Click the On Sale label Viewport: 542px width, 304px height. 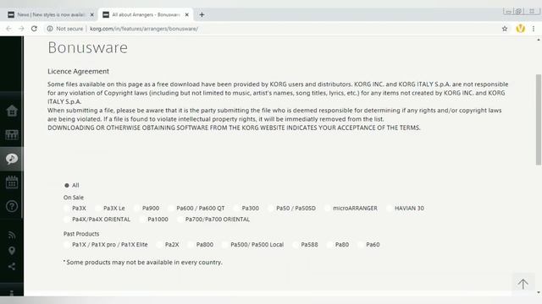click(x=74, y=198)
